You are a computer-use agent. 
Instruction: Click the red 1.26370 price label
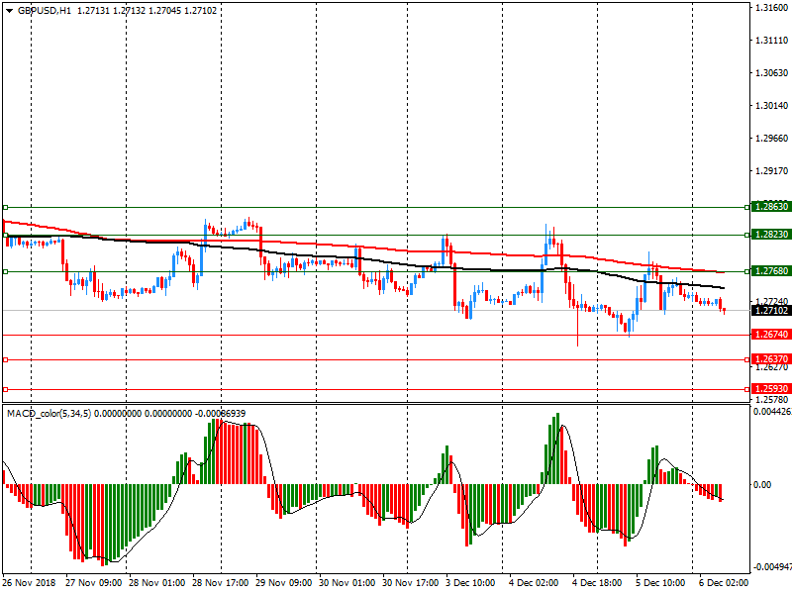(x=770, y=358)
